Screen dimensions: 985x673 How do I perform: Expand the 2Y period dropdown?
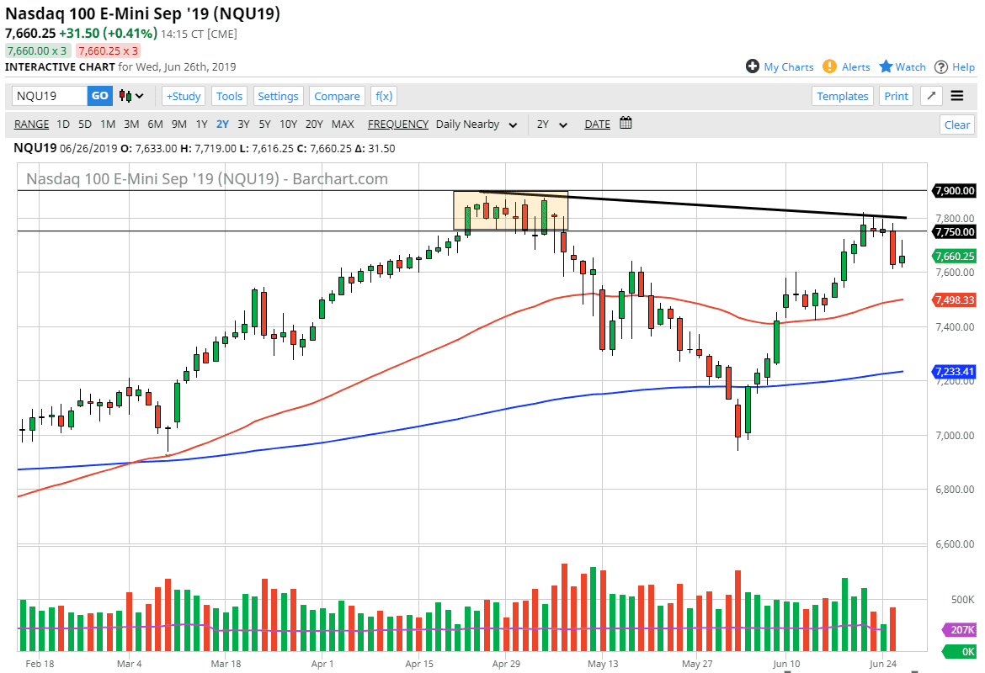pyautogui.click(x=551, y=124)
